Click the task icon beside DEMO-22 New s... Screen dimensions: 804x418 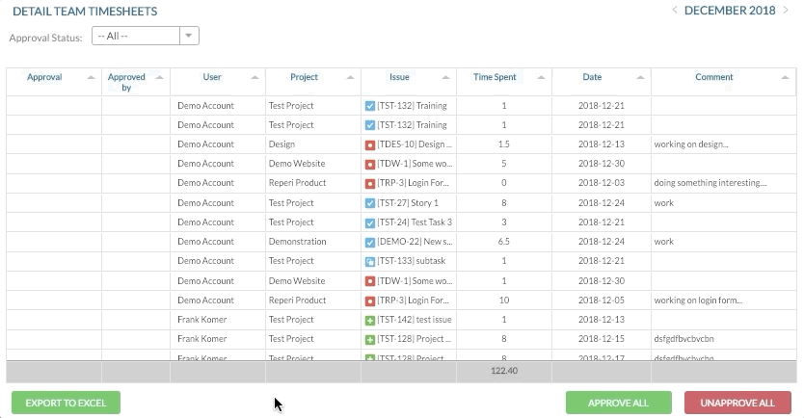pos(370,242)
